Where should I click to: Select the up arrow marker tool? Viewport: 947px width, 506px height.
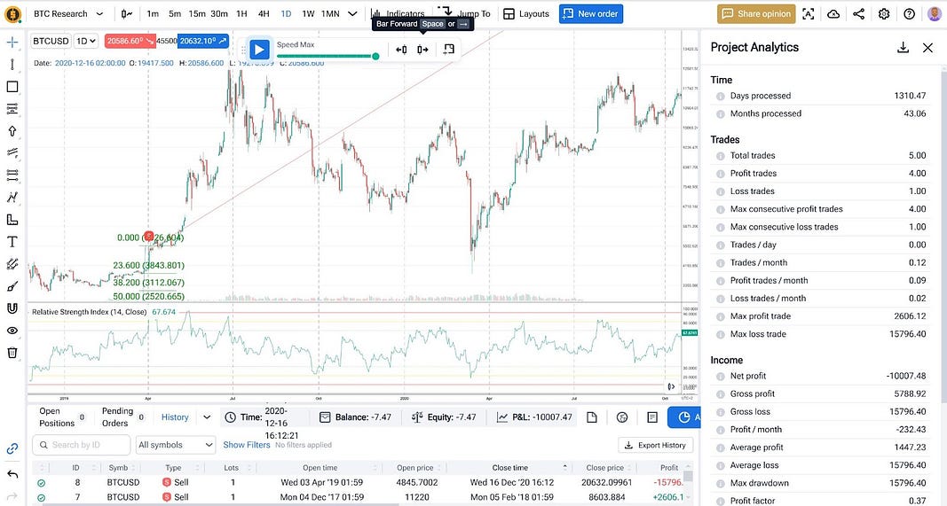tap(12, 131)
